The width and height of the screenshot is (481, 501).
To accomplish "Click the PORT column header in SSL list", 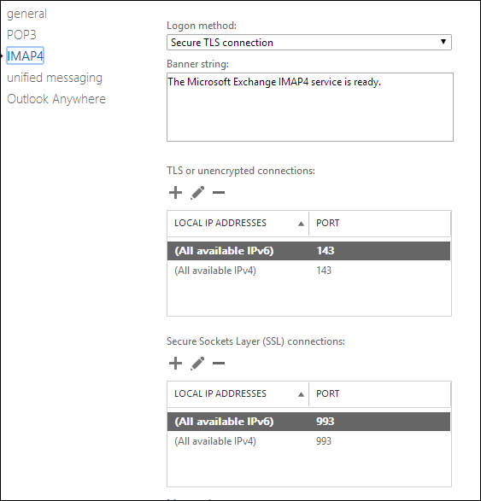I will pos(379,393).
